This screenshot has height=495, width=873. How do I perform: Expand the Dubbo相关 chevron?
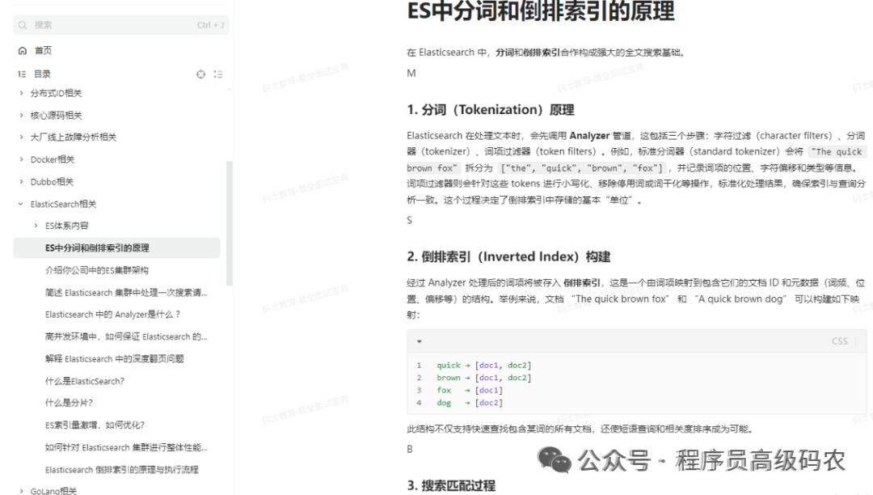pyautogui.click(x=19, y=181)
